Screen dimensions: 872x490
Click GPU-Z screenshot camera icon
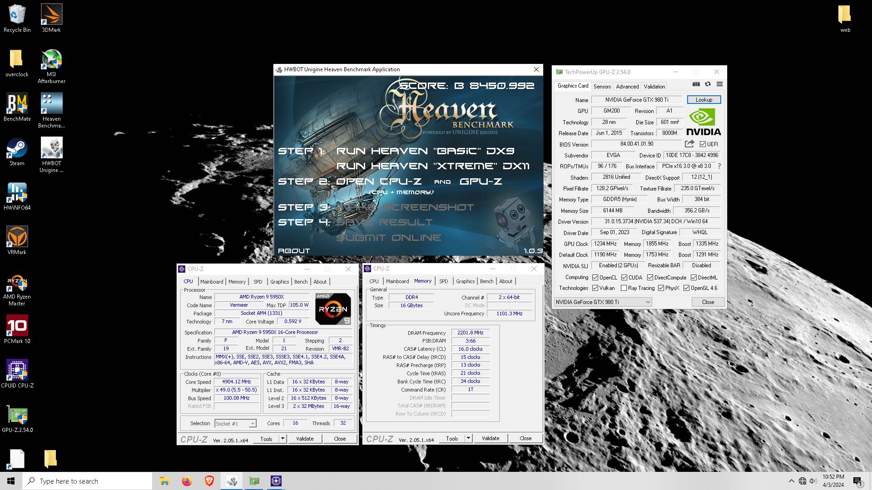coord(696,84)
